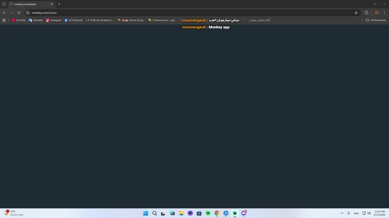Open the network tray icon
This screenshot has height=218, width=389.
click(x=364, y=213)
